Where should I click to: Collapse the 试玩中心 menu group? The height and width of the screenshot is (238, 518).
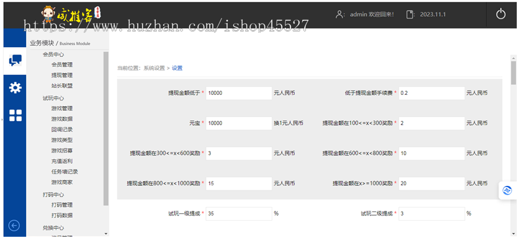[x=53, y=99]
